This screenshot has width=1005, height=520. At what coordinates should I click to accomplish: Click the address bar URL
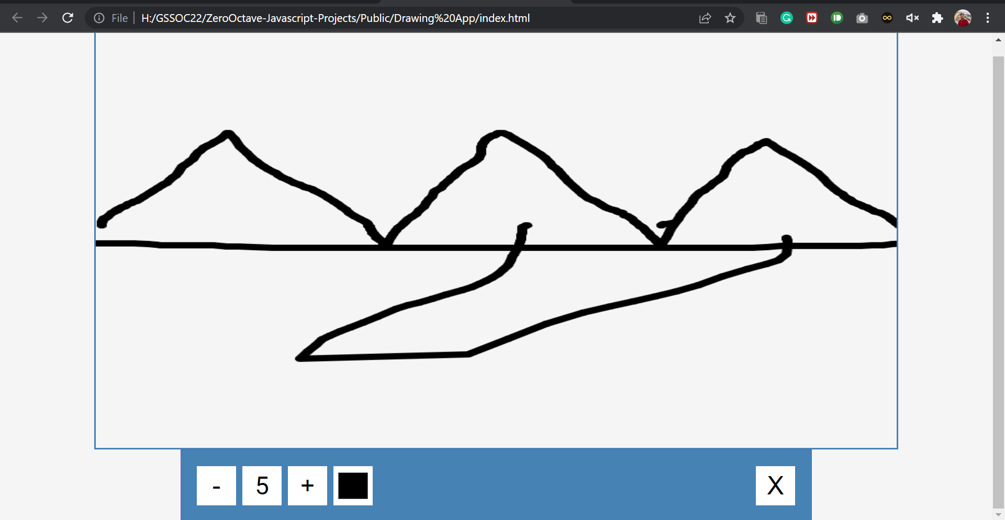pyautogui.click(x=335, y=18)
